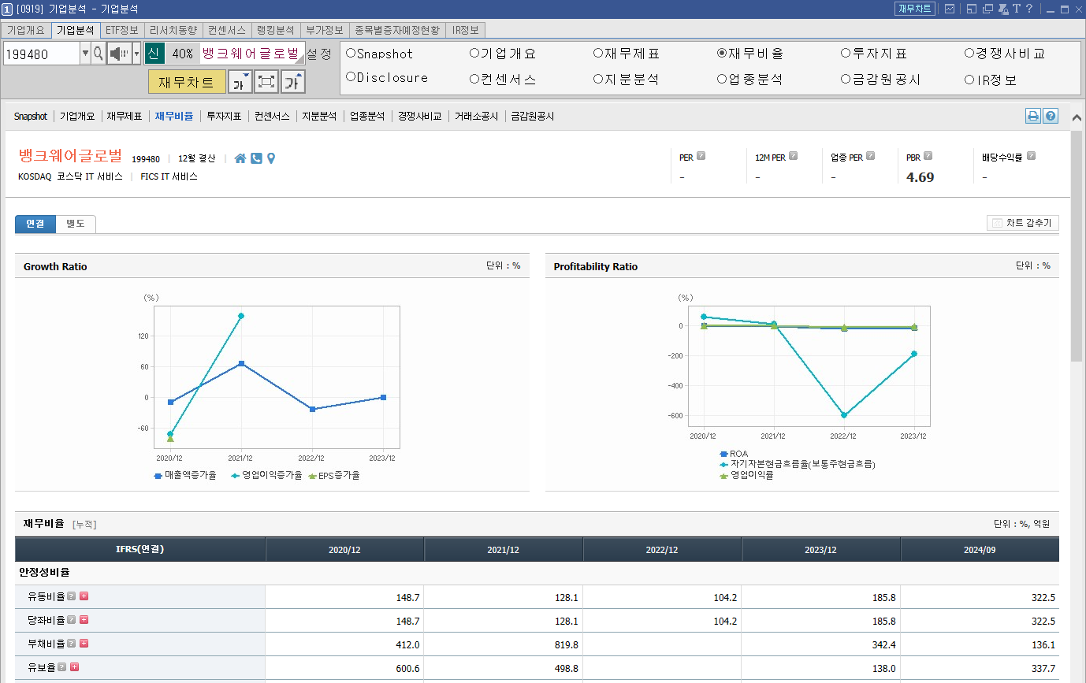Click the 2024/09 column header
The width and height of the screenshot is (1086, 683).
coord(980,549)
